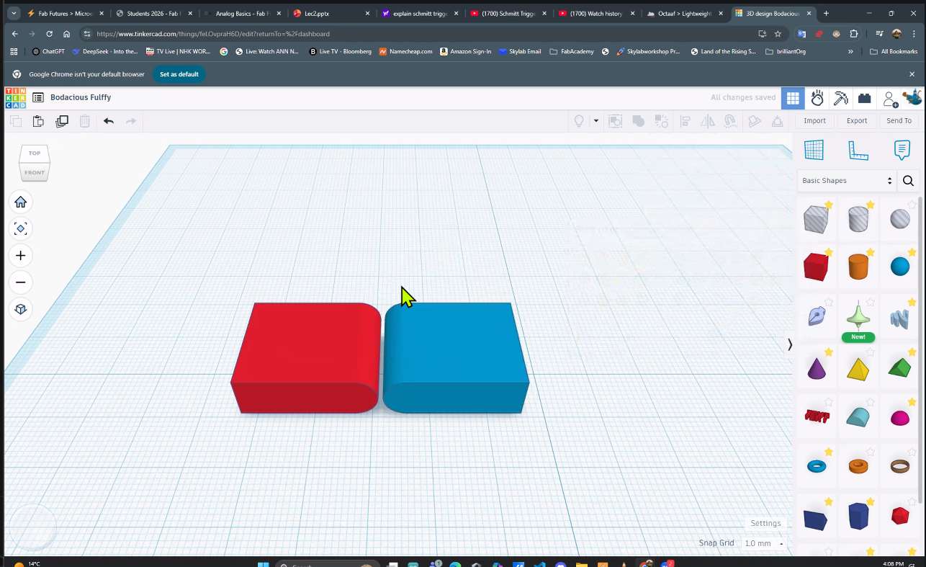926x567 pixels.
Task: Duplicate and repeat the selection
Action: [62, 121]
